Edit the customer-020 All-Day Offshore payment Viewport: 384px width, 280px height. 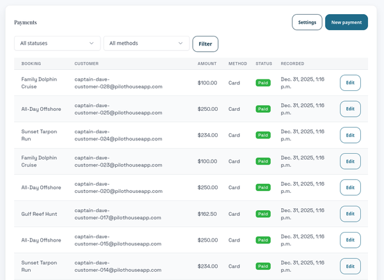pos(350,187)
